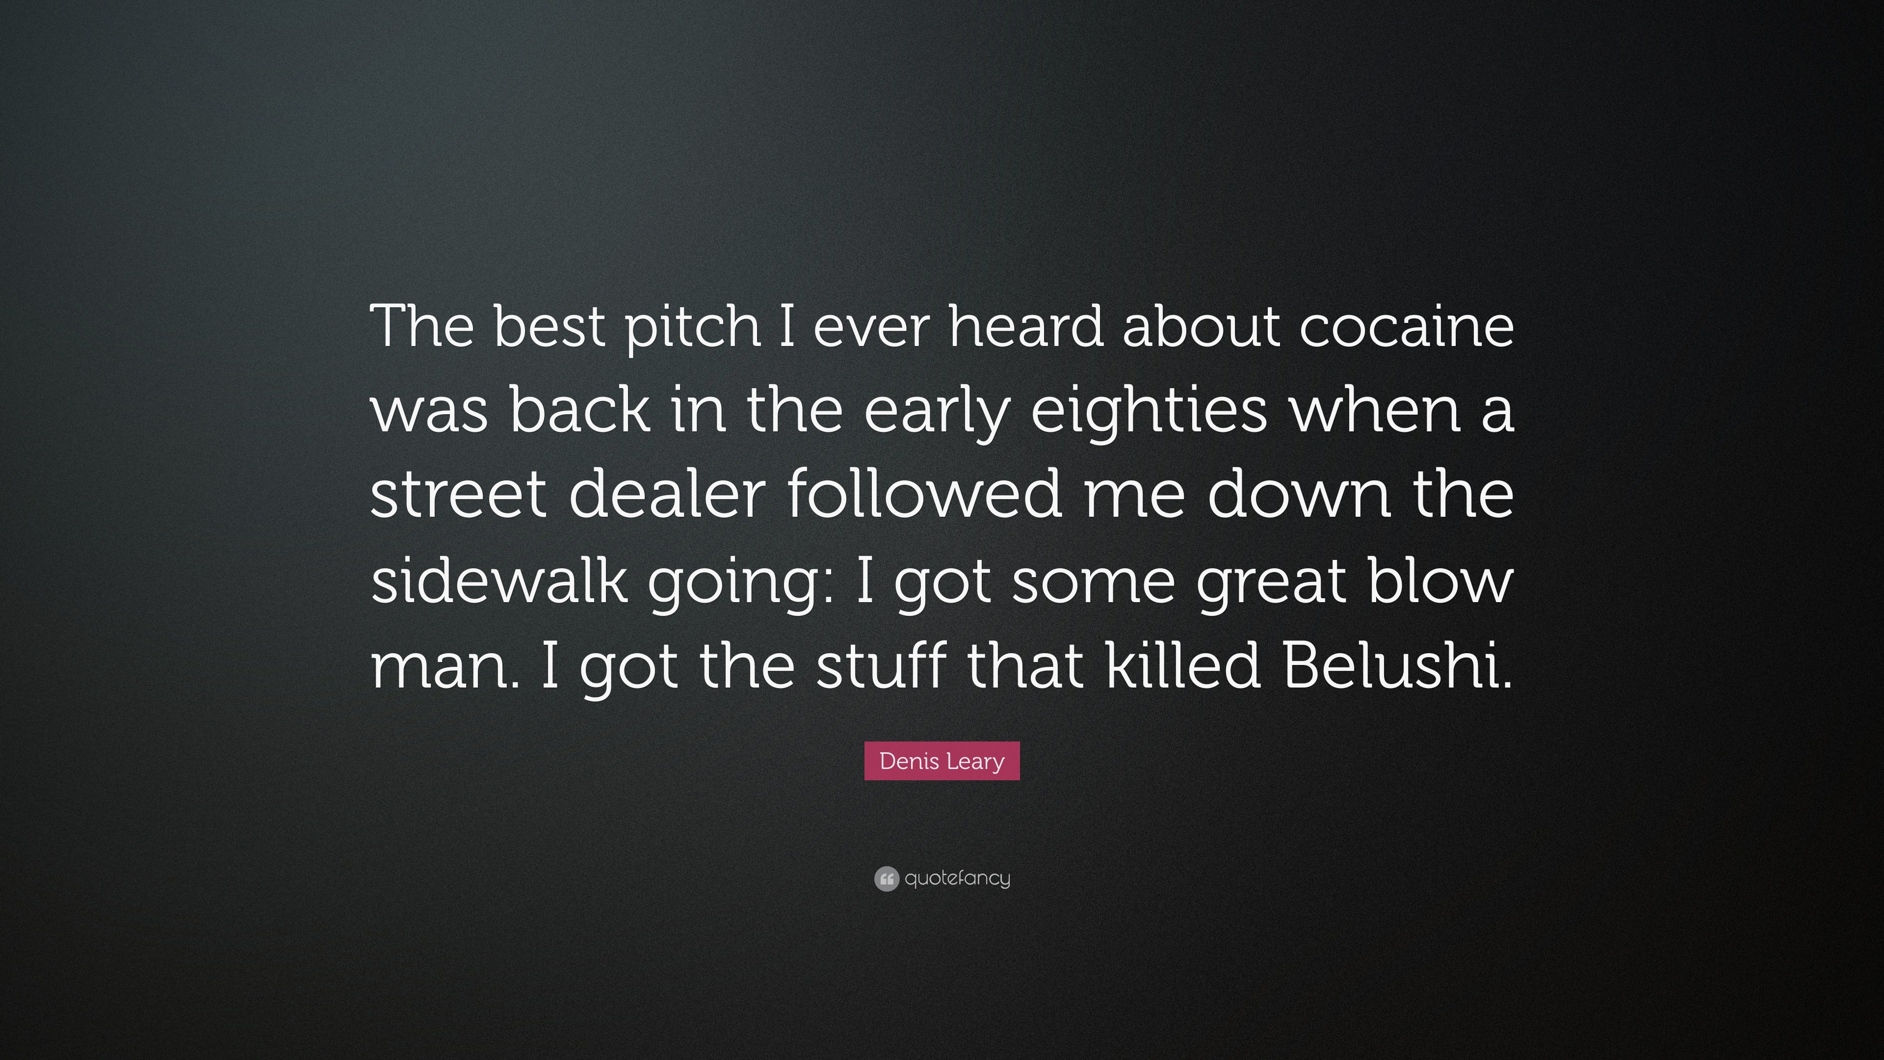This screenshot has width=1884, height=1060.
Task: Click the word "great" in the quote
Action: [x=1272, y=583]
